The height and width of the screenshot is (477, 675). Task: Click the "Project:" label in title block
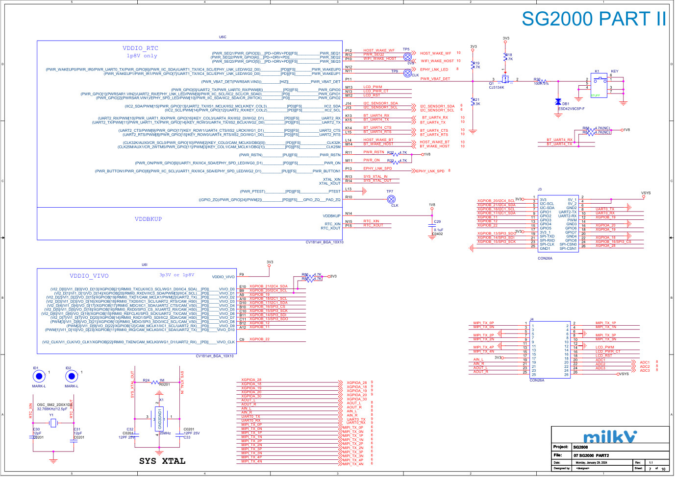[x=561, y=447]
